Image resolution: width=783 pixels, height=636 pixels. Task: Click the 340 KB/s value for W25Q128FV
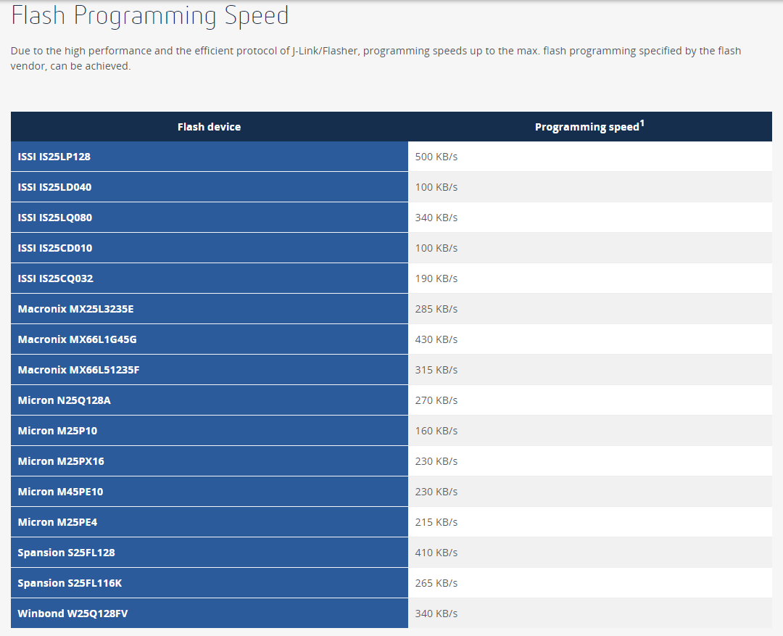[x=436, y=614]
